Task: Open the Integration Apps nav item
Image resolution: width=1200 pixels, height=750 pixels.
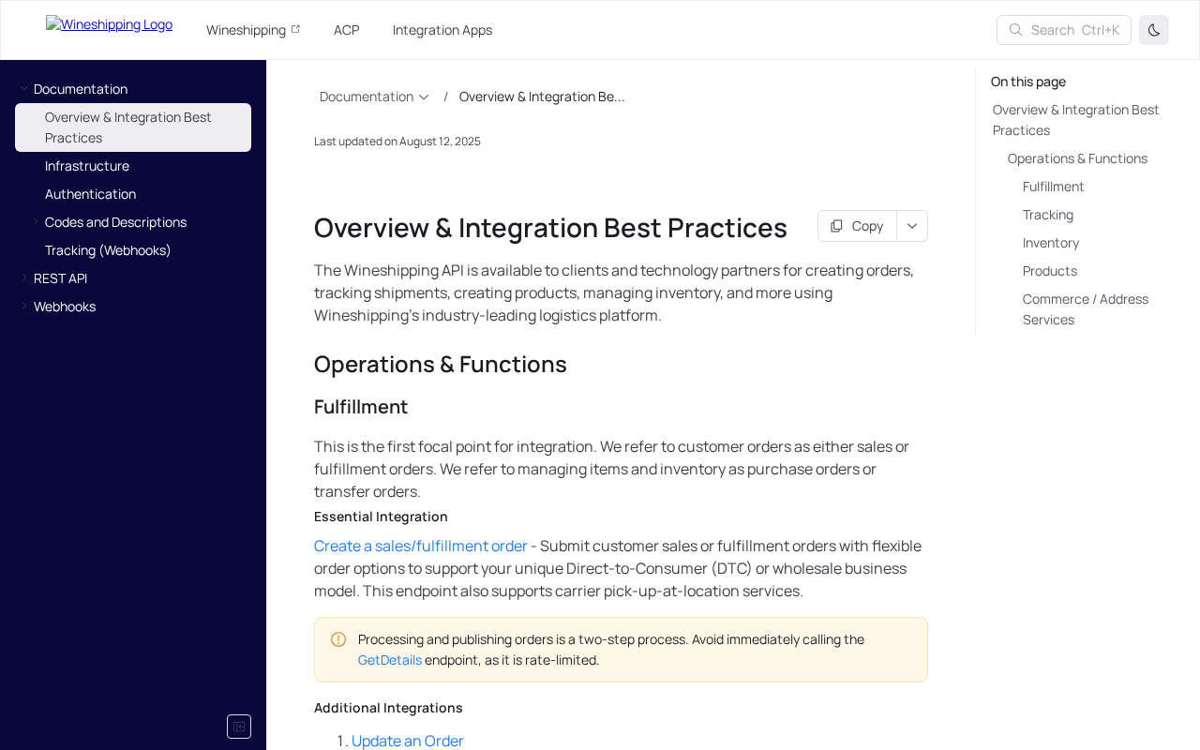Action: pyautogui.click(x=442, y=30)
